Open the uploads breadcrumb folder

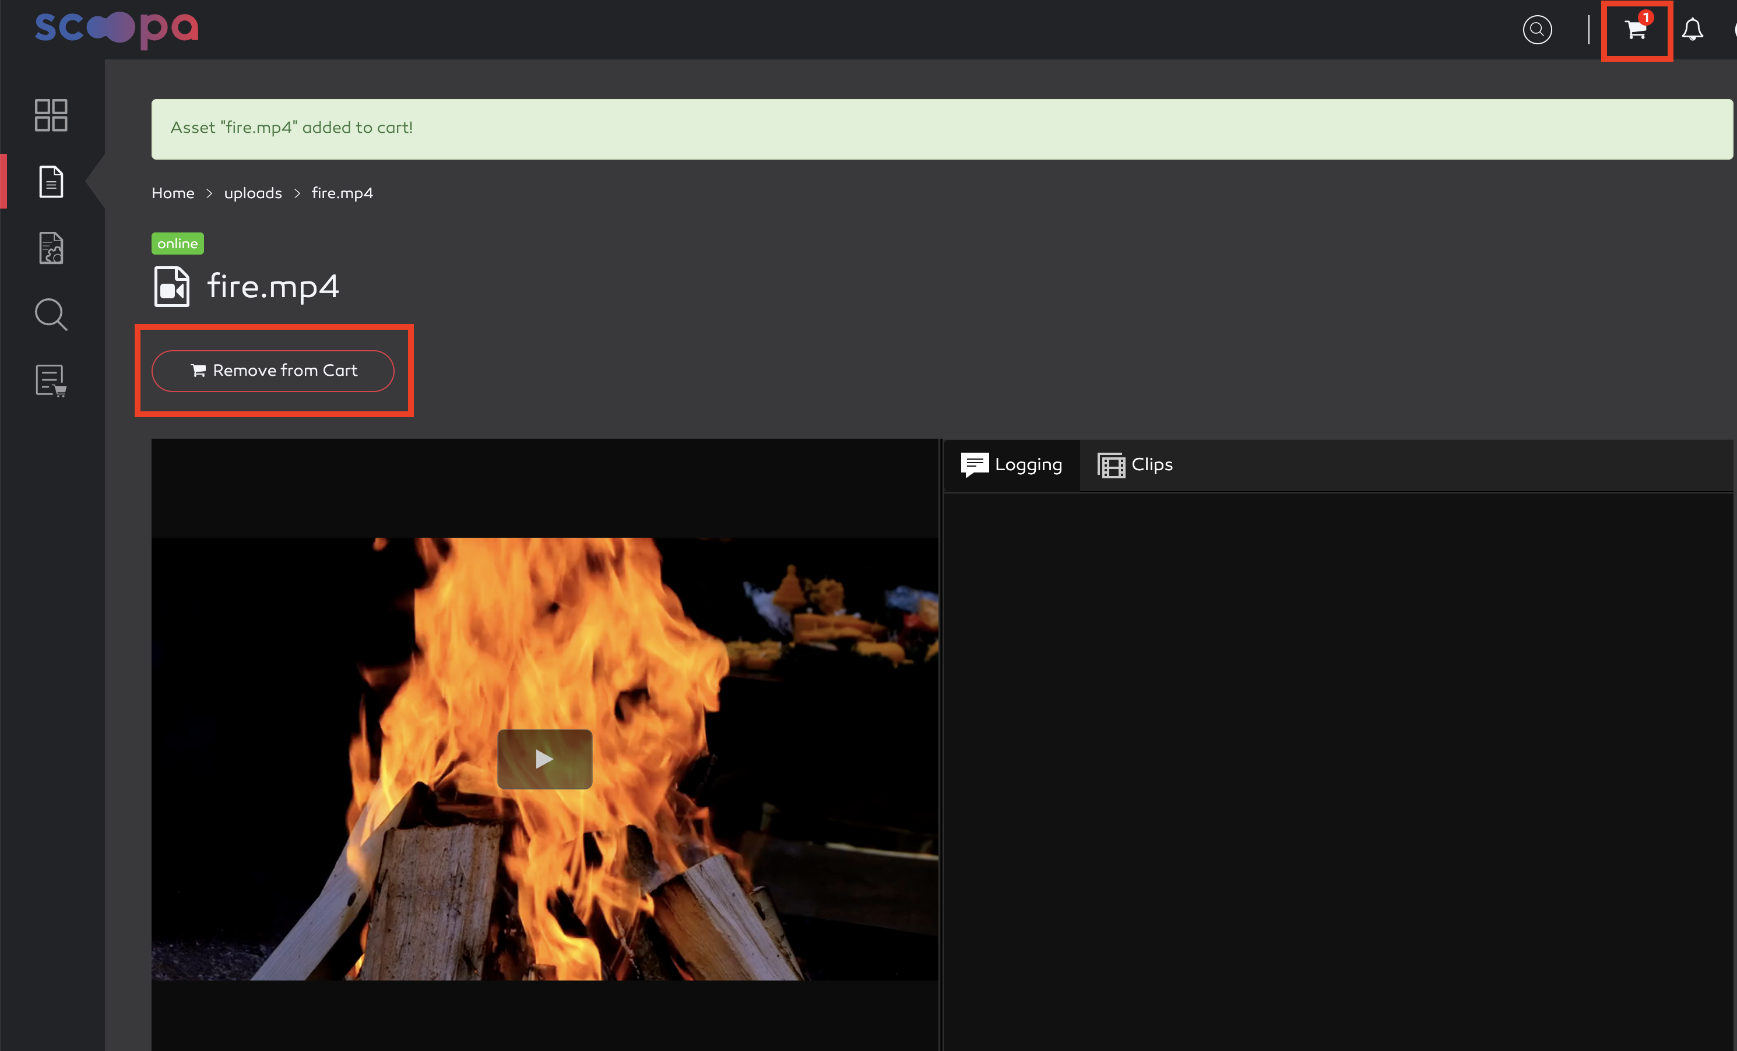point(253,193)
